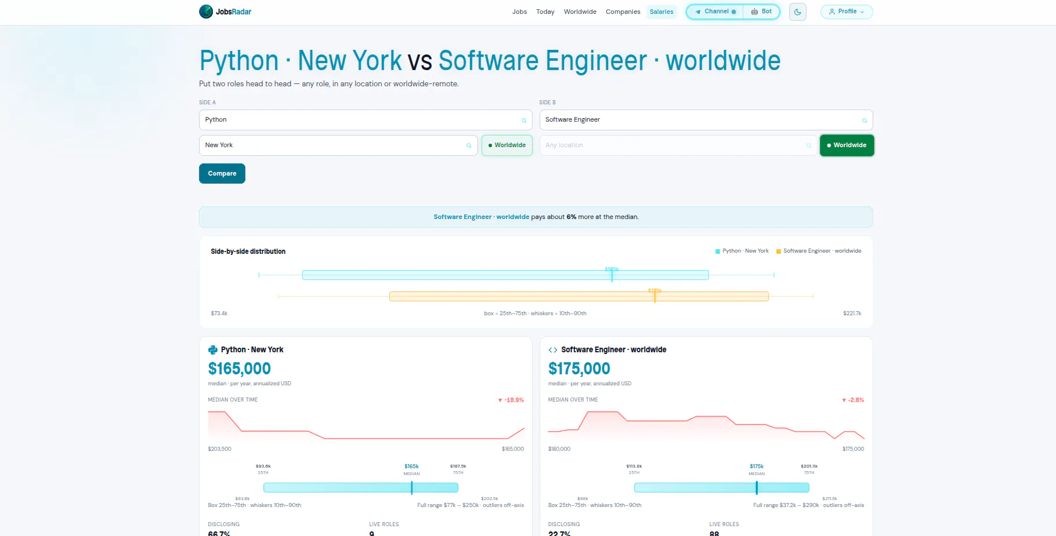Click the Software Engineer median trend chart

pyautogui.click(x=706, y=425)
